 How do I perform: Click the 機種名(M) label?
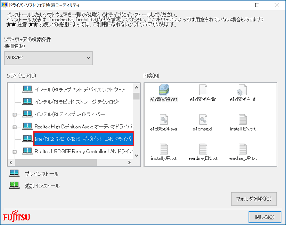tap(15, 46)
